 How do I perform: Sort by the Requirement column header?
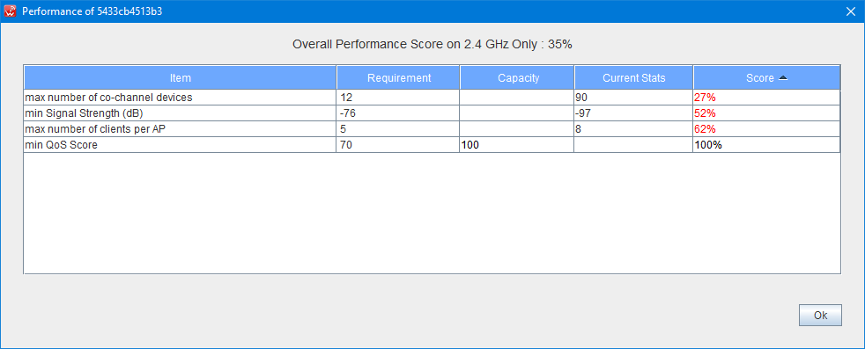pos(398,77)
